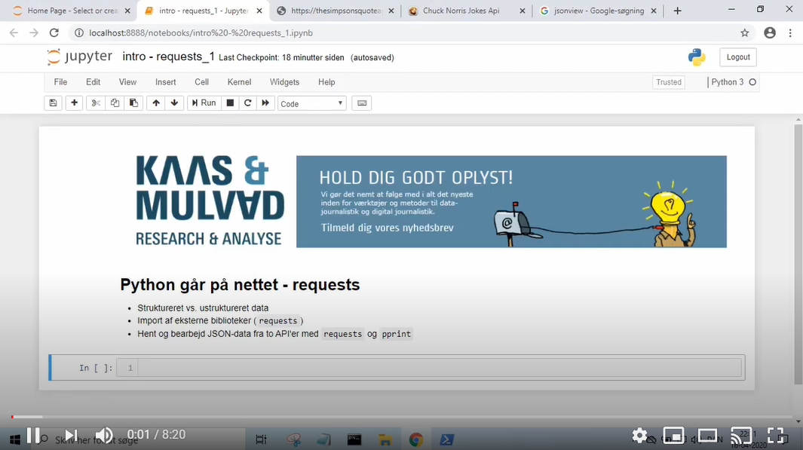Toggle theater mode
The width and height of the screenshot is (803, 450).
pos(708,436)
